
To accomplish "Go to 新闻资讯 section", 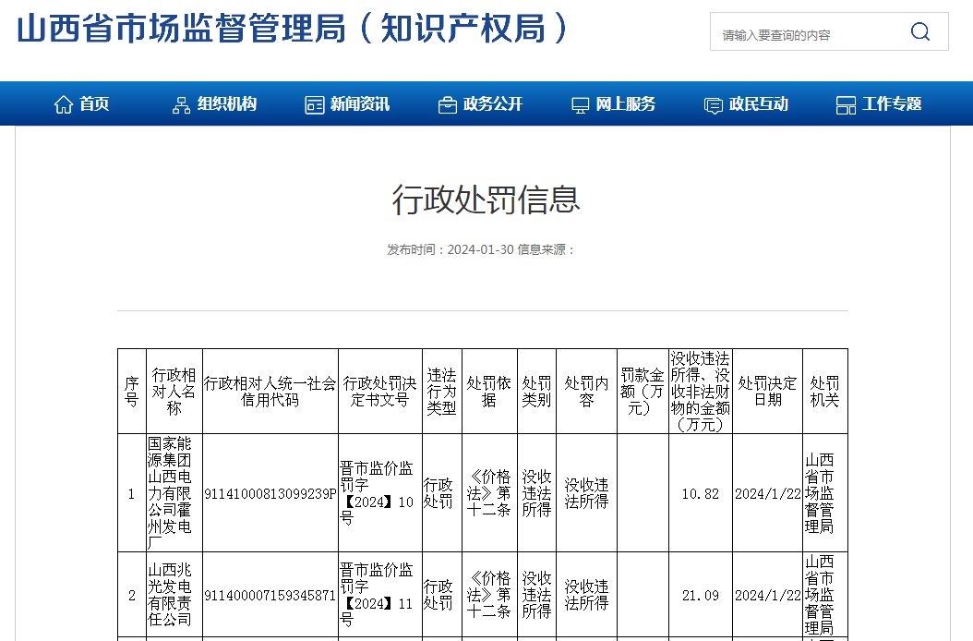I will (x=360, y=103).
